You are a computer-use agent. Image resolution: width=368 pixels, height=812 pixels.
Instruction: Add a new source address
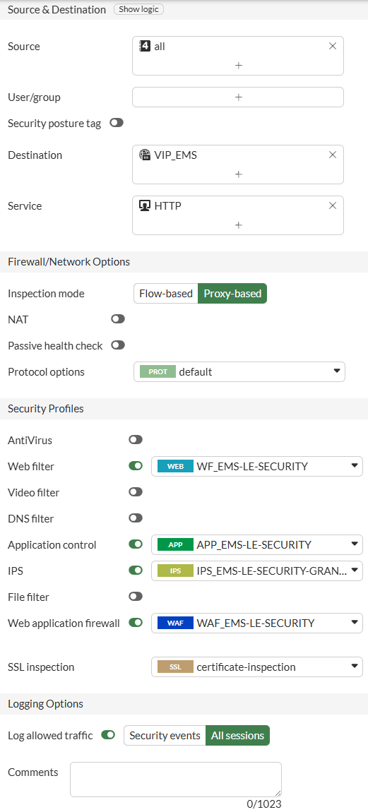point(239,65)
